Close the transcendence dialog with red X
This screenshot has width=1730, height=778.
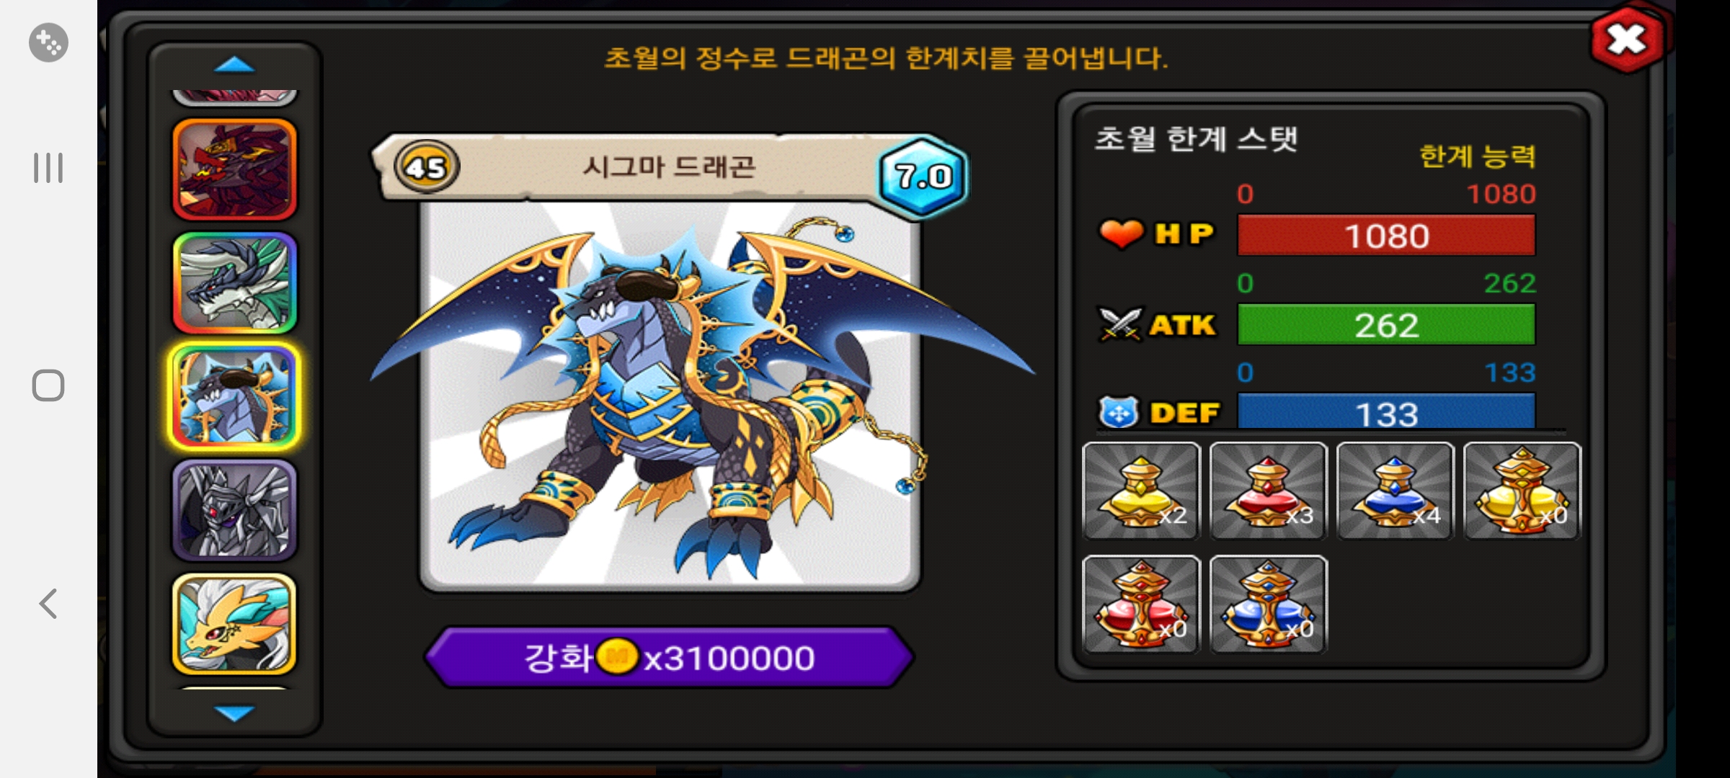tap(1627, 40)
